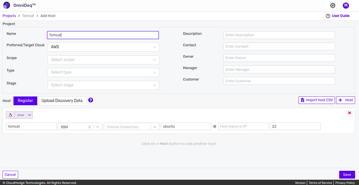The image size is (359, 185).
Task: Open the settings gear icon
Action: click(x=333, y=5)
